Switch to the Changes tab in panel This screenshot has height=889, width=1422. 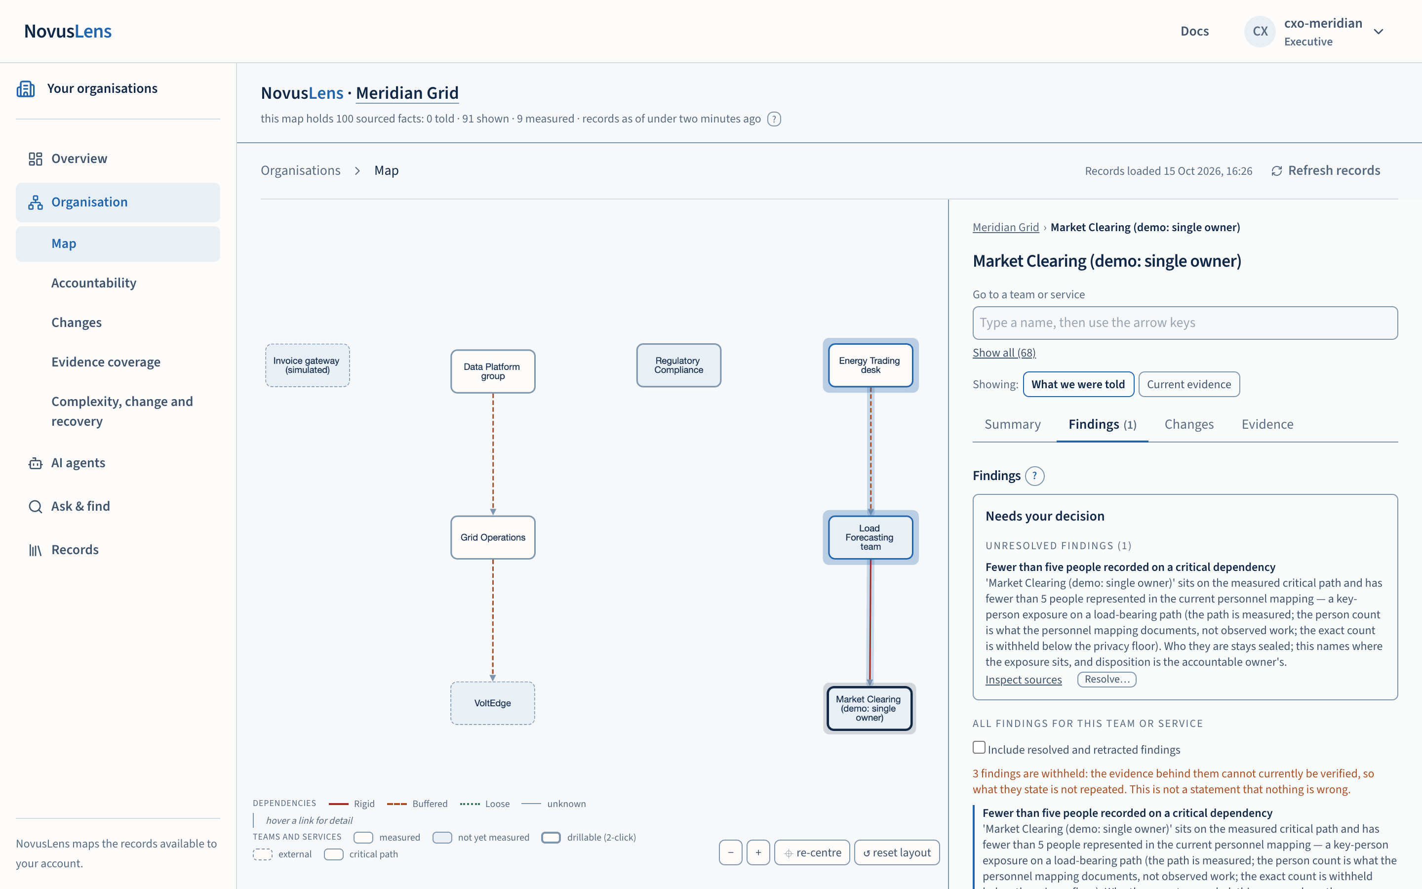point(1189,425)
